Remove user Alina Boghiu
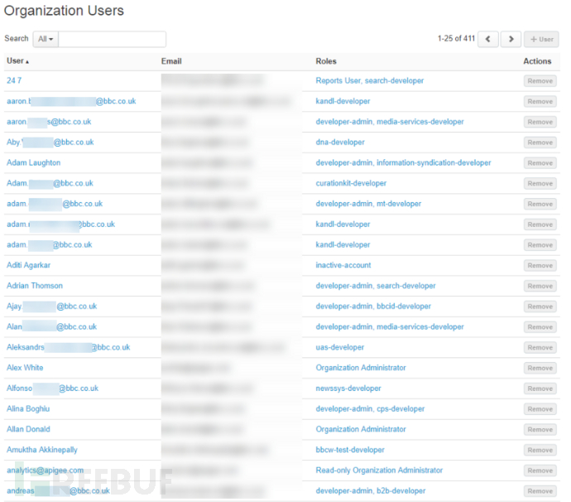The height and width of the screenshot is (502, 571). click(x=540, y=409)
